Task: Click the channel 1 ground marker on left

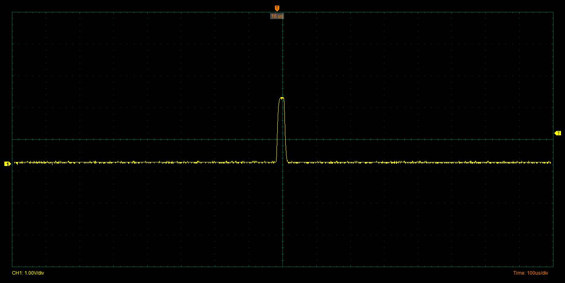Action: pos(7,164)
